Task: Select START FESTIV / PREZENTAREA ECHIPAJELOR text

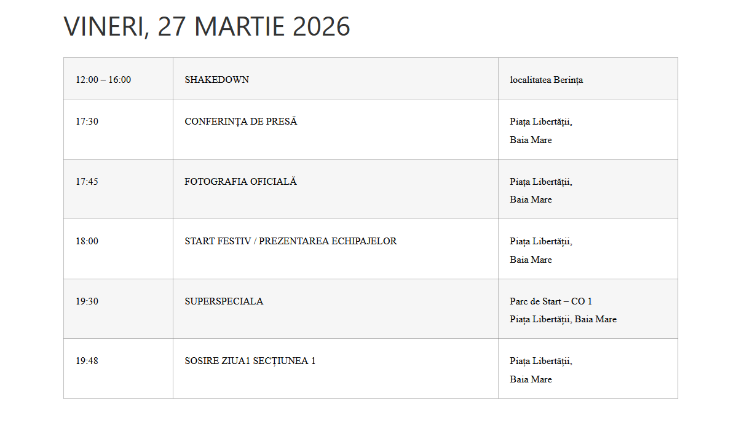Action: [291, 241]
